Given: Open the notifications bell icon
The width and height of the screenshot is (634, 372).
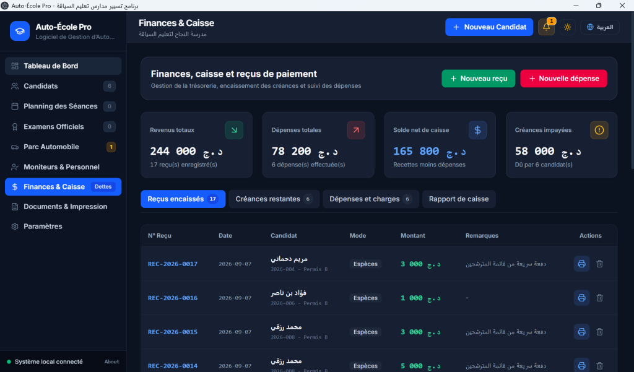Looking at the screenshot, I should (546, 27).
